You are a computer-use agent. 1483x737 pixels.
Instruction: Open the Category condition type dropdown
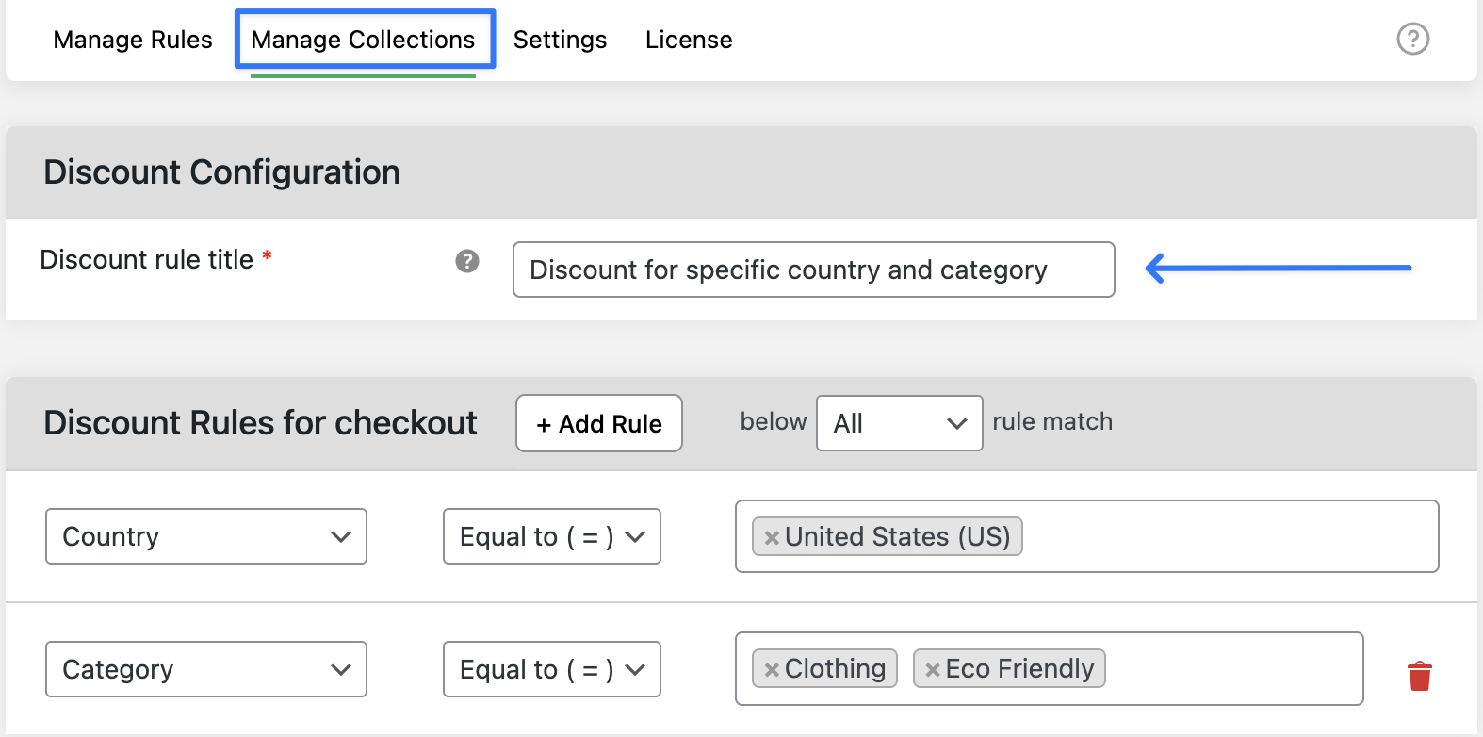click(206, 669)
